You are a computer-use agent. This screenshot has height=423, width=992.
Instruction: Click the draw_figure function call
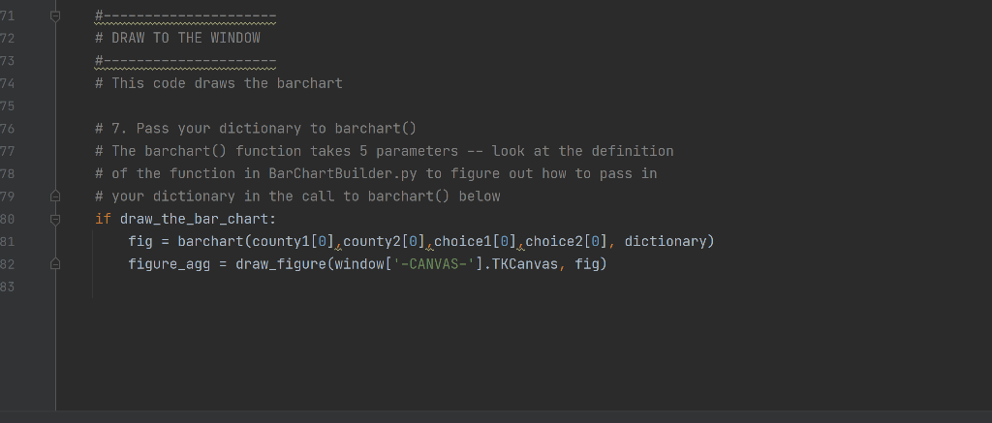(281, 264)
